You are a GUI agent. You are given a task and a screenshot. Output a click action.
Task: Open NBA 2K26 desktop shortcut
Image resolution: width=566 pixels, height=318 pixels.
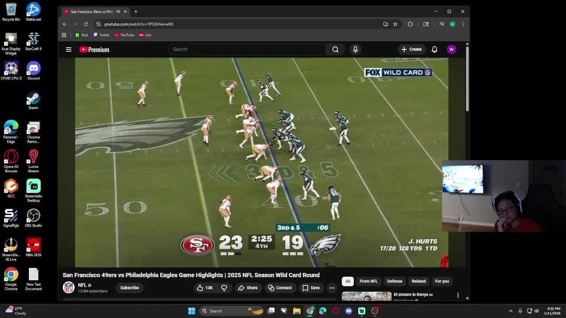tap(33, 247)
